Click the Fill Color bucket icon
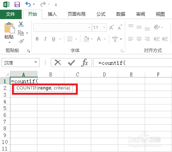This screenshot has height=152, width=172. click(86, 39)
